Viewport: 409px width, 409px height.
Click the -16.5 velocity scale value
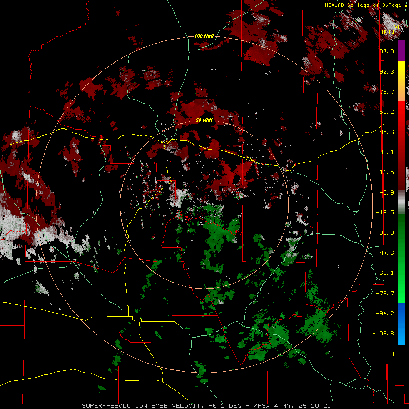pos(385,213)
